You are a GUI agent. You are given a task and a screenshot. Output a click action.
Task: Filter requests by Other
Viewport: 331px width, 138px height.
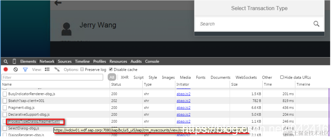[x=267, y=78]
